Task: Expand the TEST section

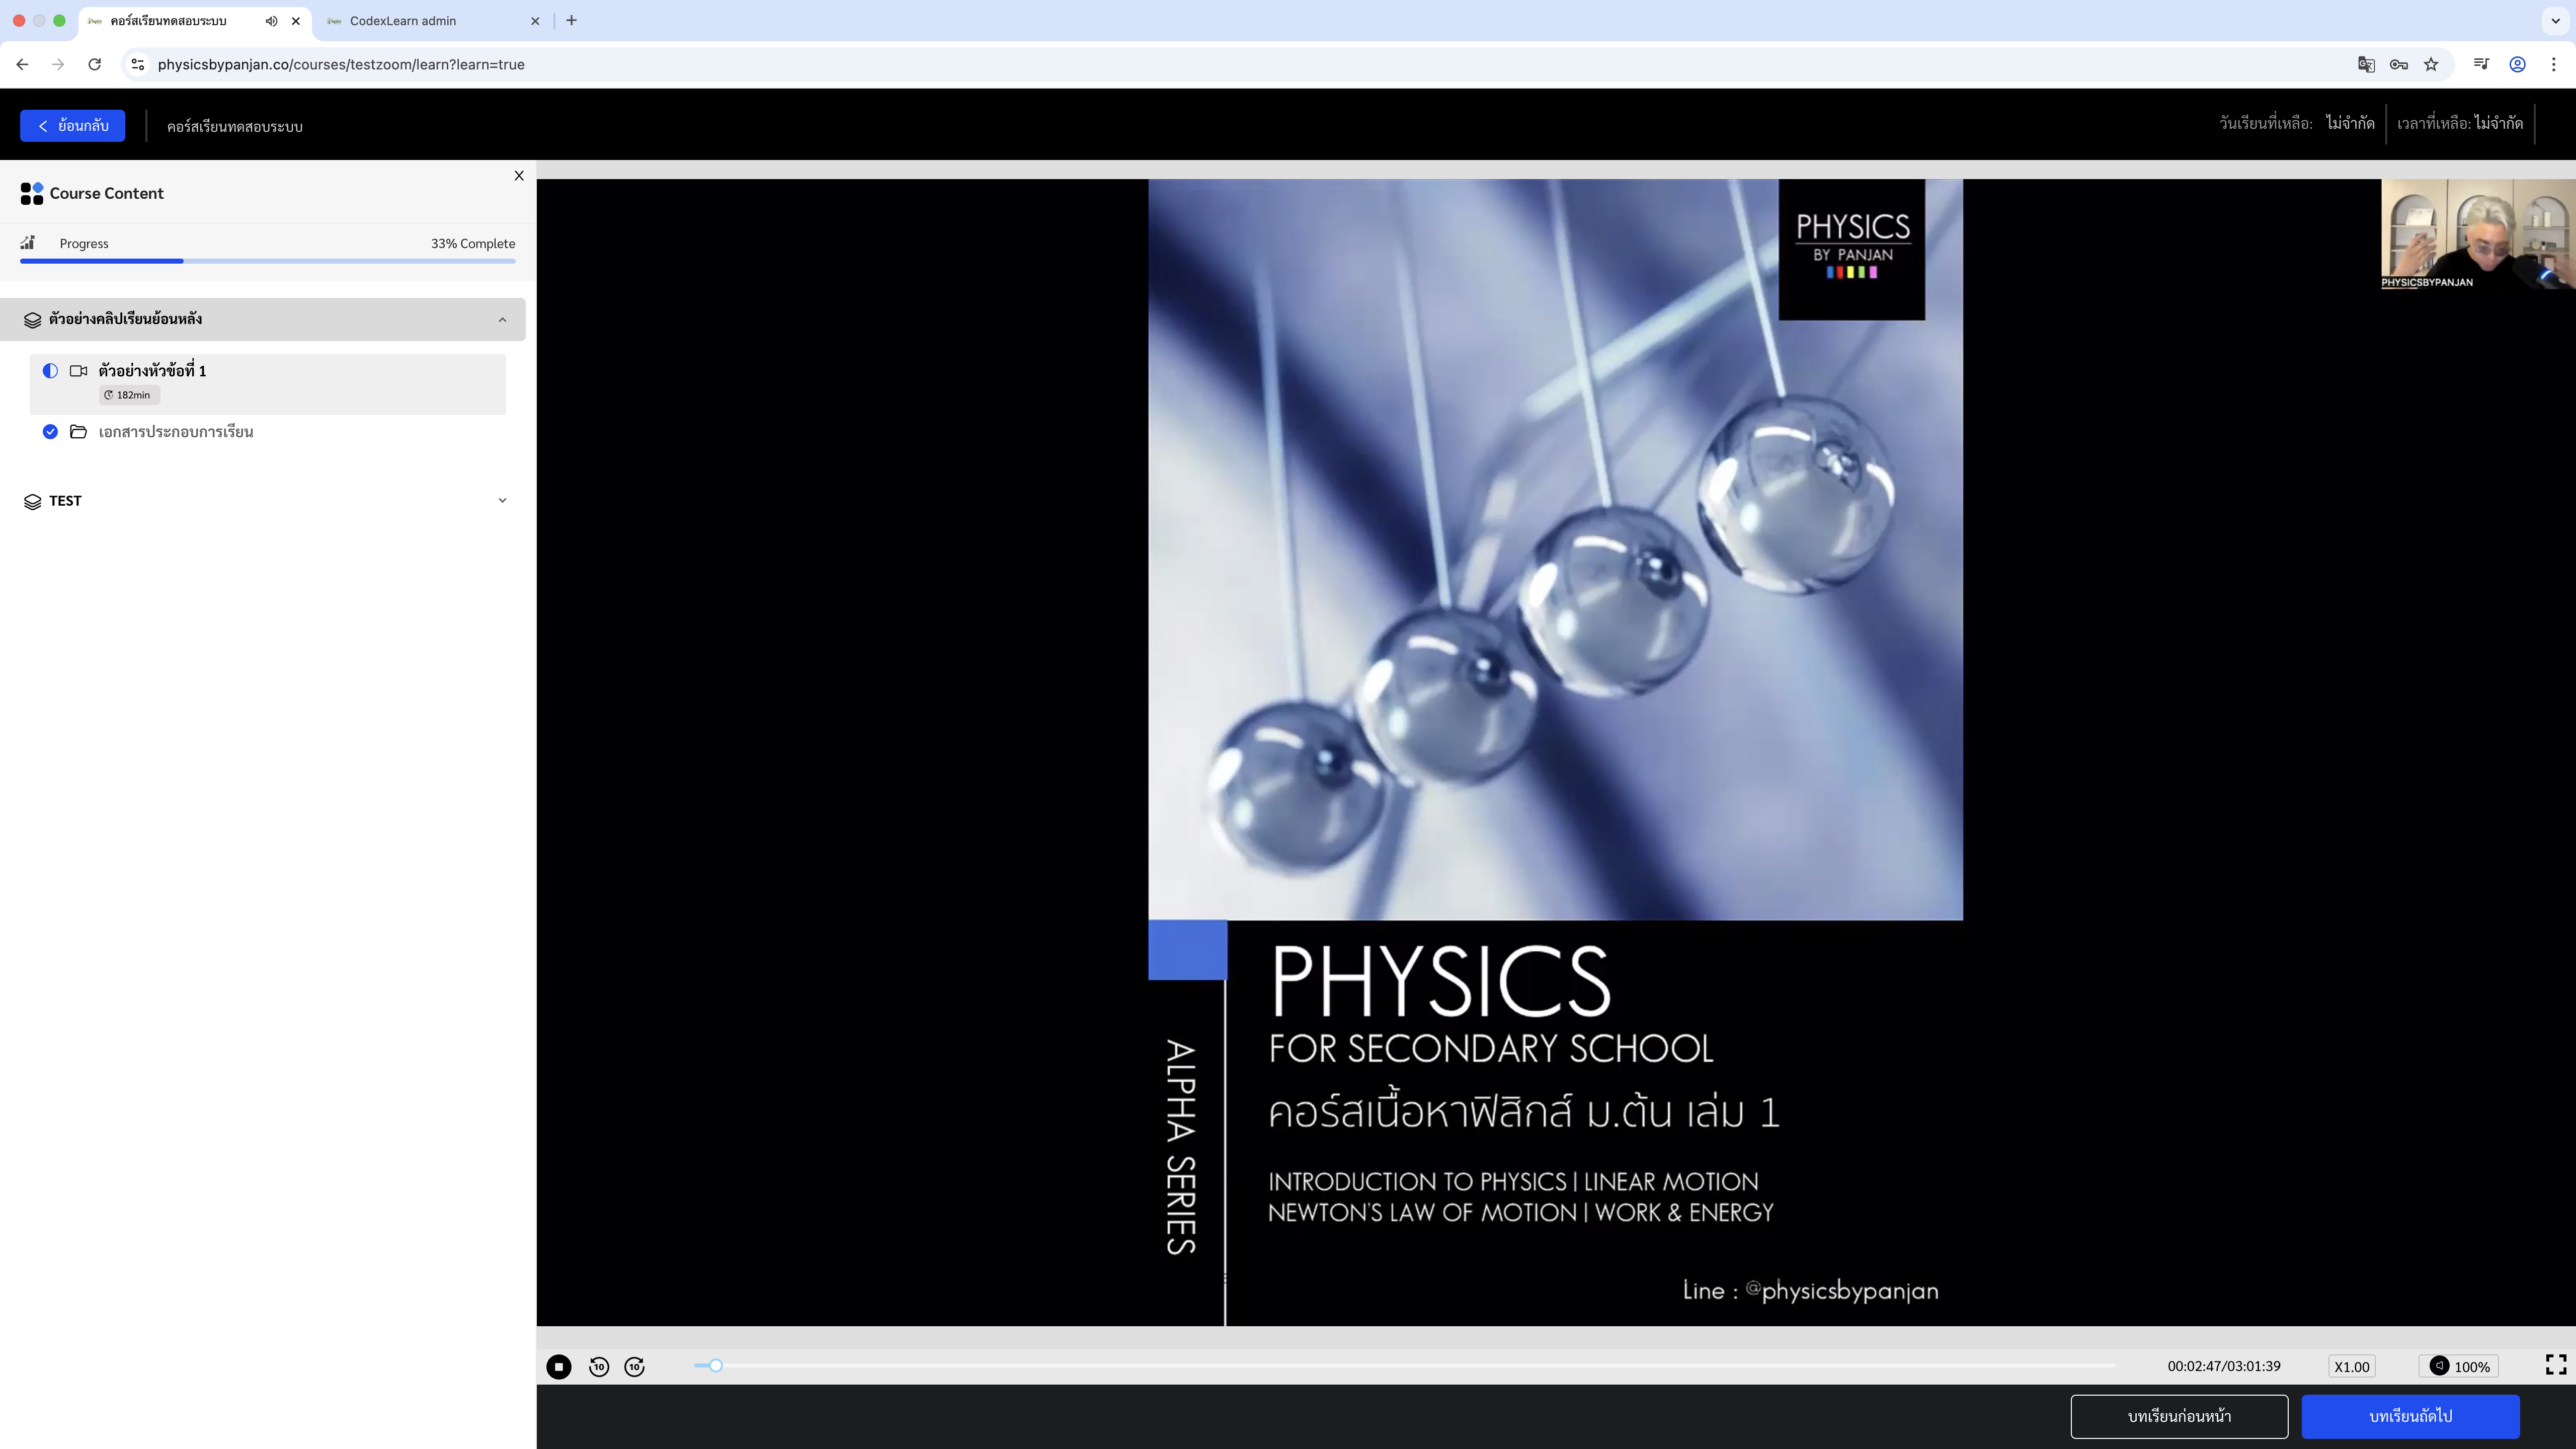Action: tap(502, 500)
